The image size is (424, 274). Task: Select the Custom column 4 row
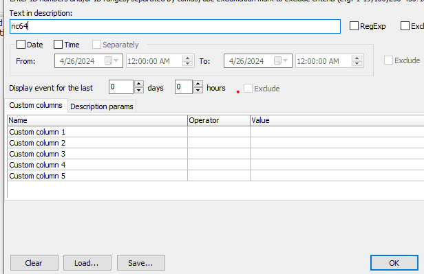(x=215, y=165)
